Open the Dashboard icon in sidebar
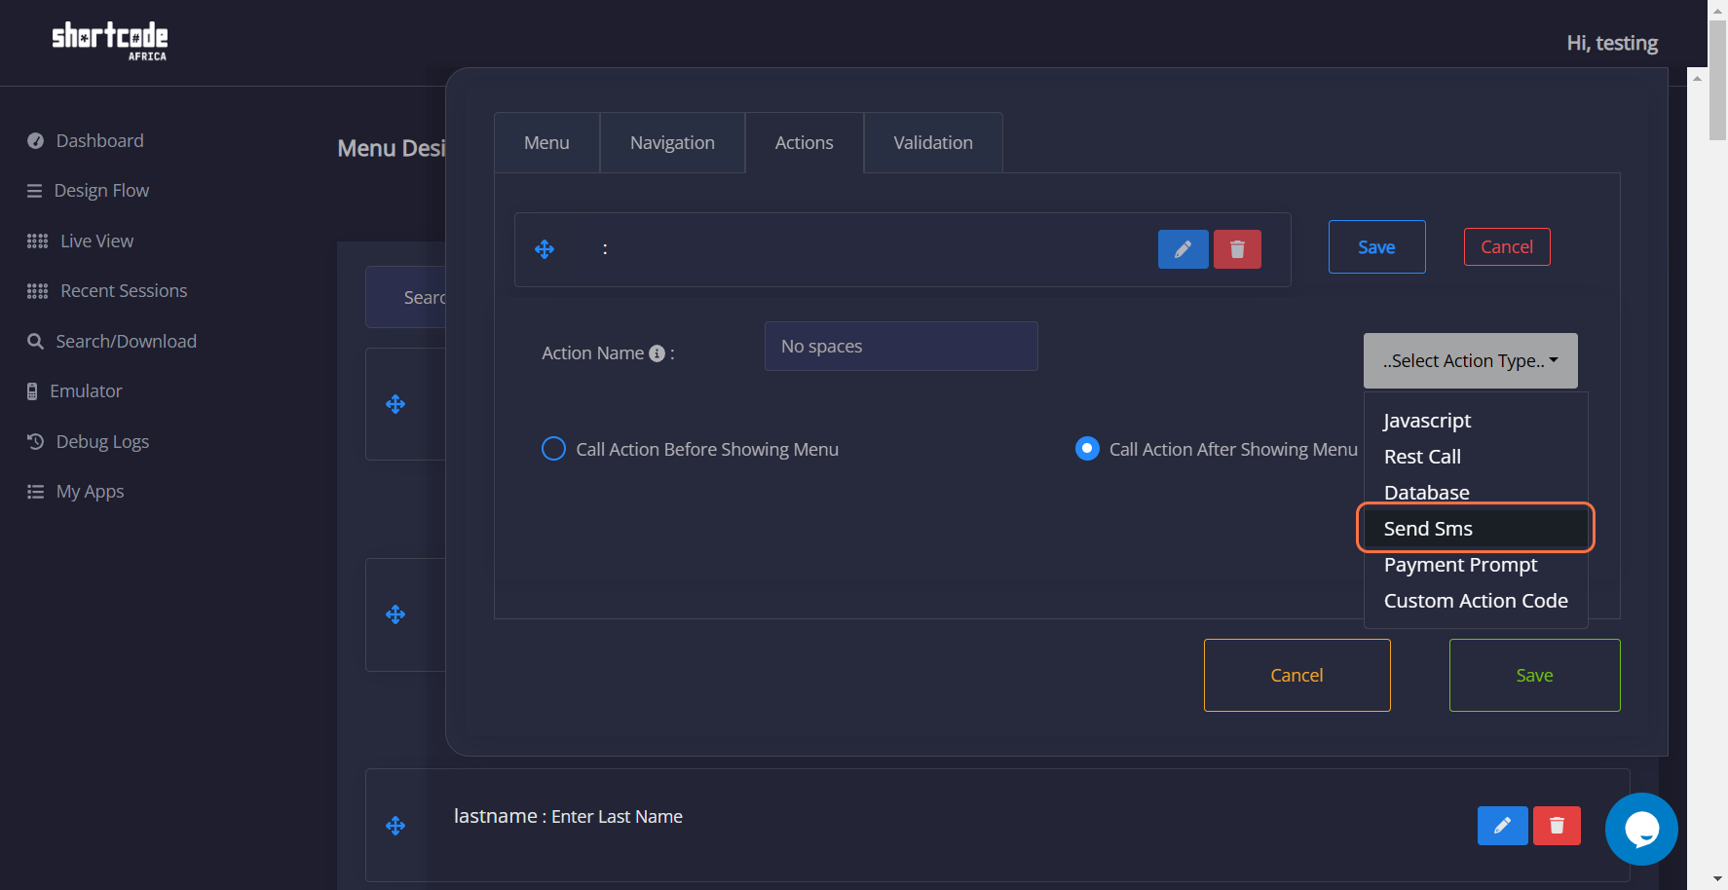Image resolution: width=1728 pixels, height=890 pixels. (x=35, y=141)
